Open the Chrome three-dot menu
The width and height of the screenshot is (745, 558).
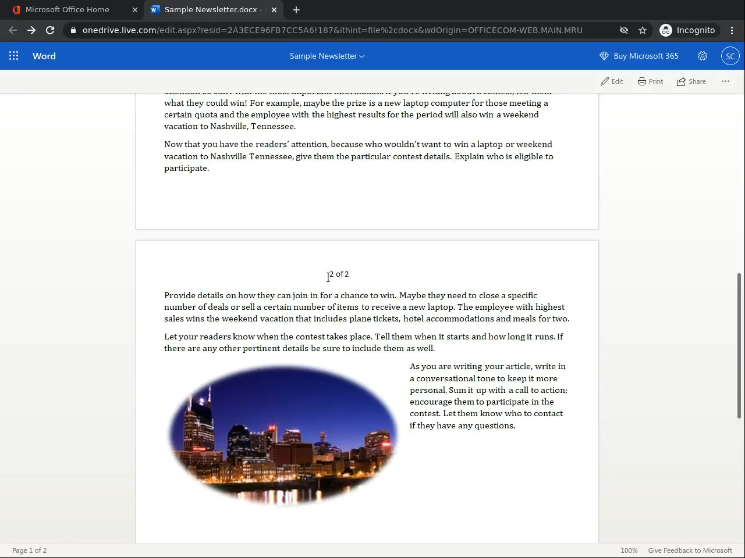point(732,30)
